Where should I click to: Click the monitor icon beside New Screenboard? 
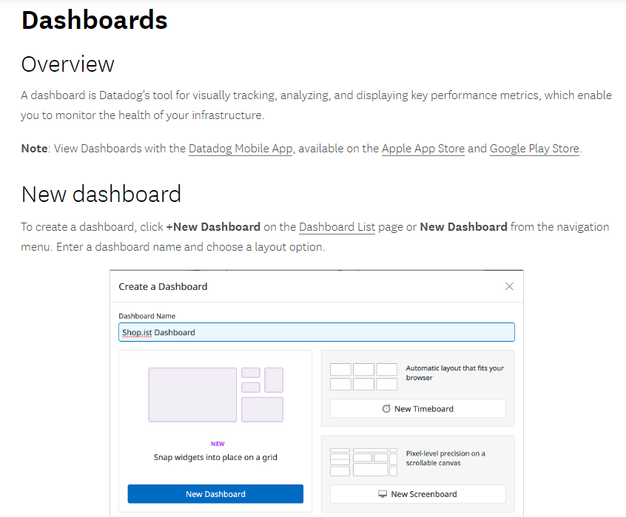[383, 494]
